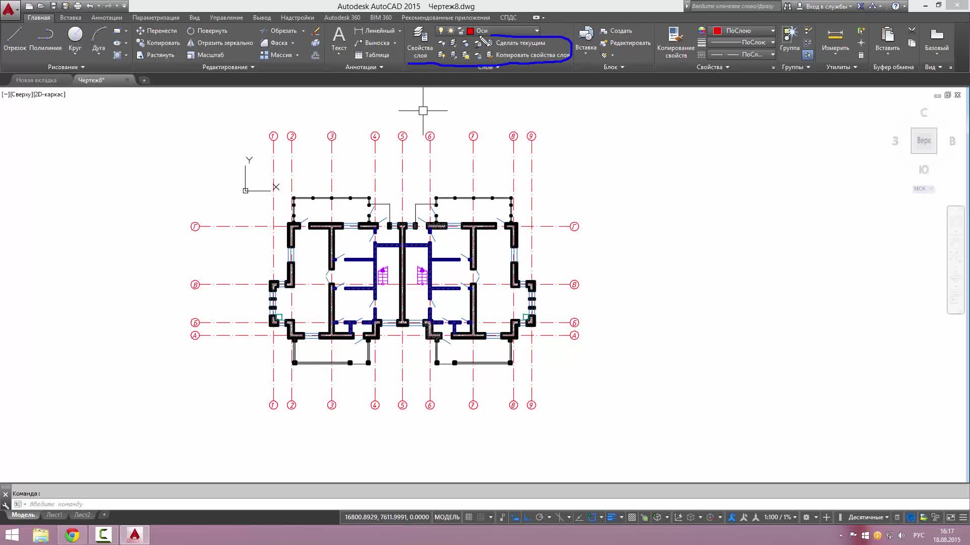Toggle drawing grid display in status bar
Image resolution: width=970 pixels, height=545 pixels.
469,517
